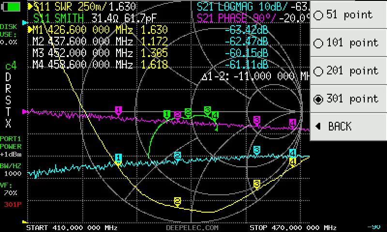Click the cyan reference position arrow
This screenshot has height=232, width=387.
pyautogui.click(x=25, y=23)
